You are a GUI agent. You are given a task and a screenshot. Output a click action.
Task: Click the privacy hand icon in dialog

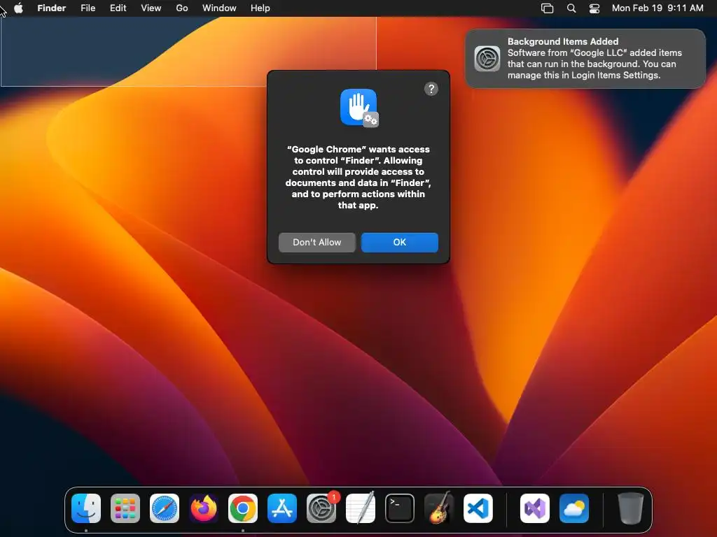pyautogui.click(x=359, y=108)
